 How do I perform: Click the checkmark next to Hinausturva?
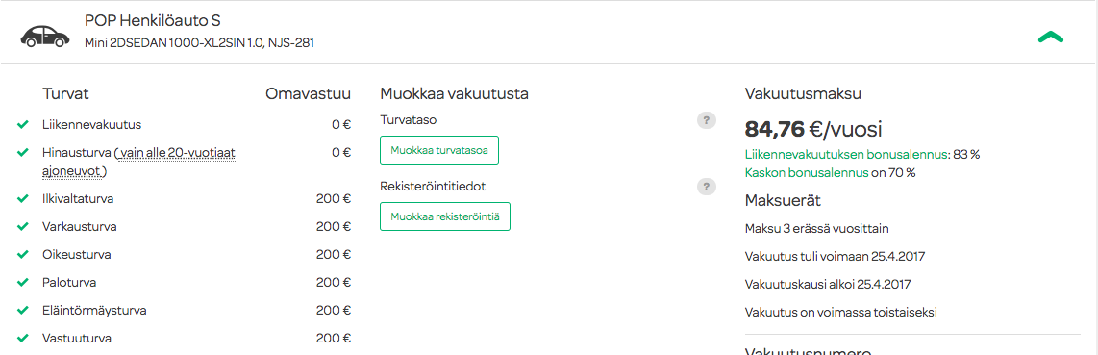coord(23,152)
